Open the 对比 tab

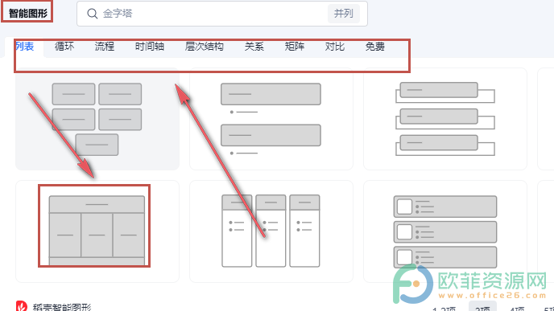[335, 46]
